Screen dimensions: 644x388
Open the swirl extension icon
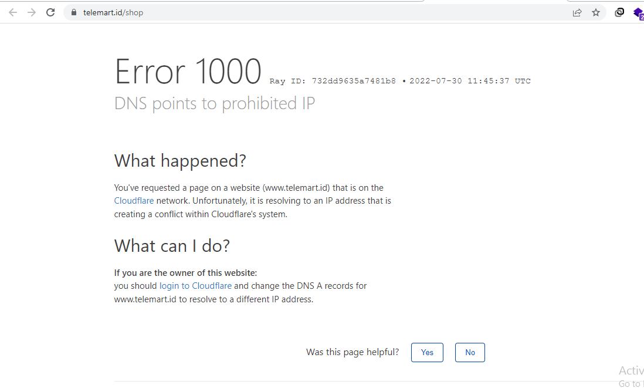tap(619, 12)
